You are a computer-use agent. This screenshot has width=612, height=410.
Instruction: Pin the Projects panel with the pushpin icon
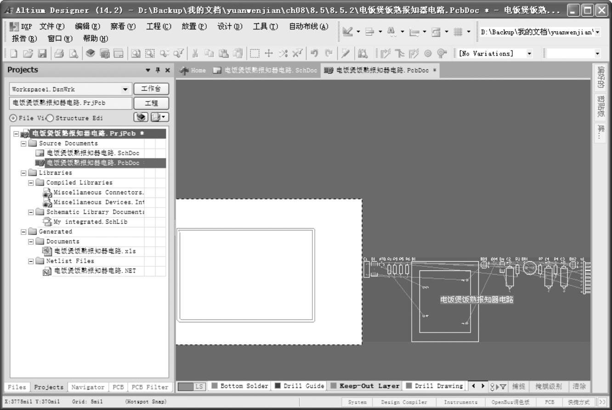(x=158, y=70)
